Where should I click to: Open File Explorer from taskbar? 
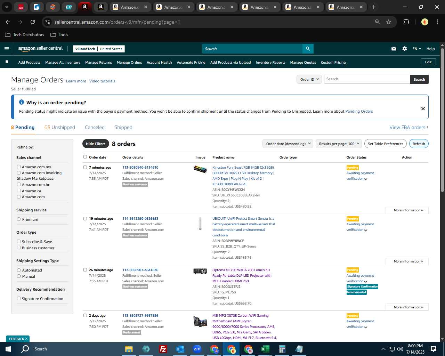pyautogui.click(x=129, y=349)
